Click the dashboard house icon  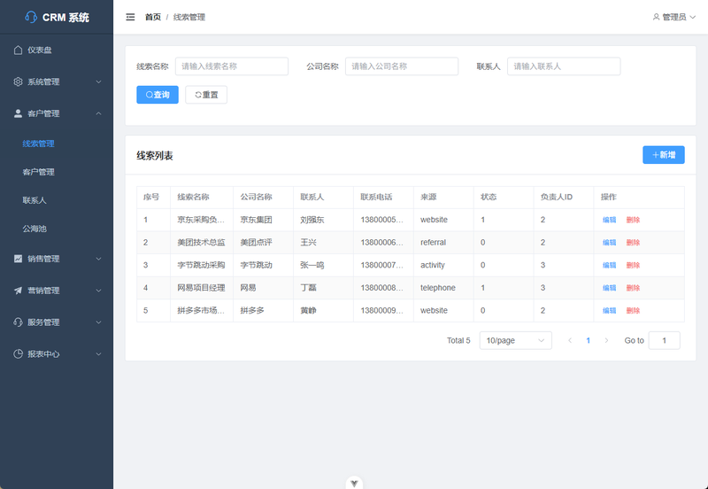click(18, 50)
